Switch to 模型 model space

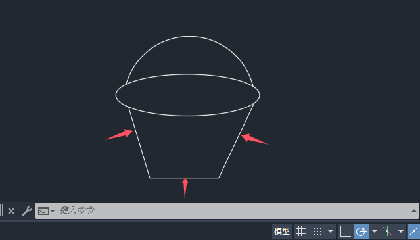point(282,231)
